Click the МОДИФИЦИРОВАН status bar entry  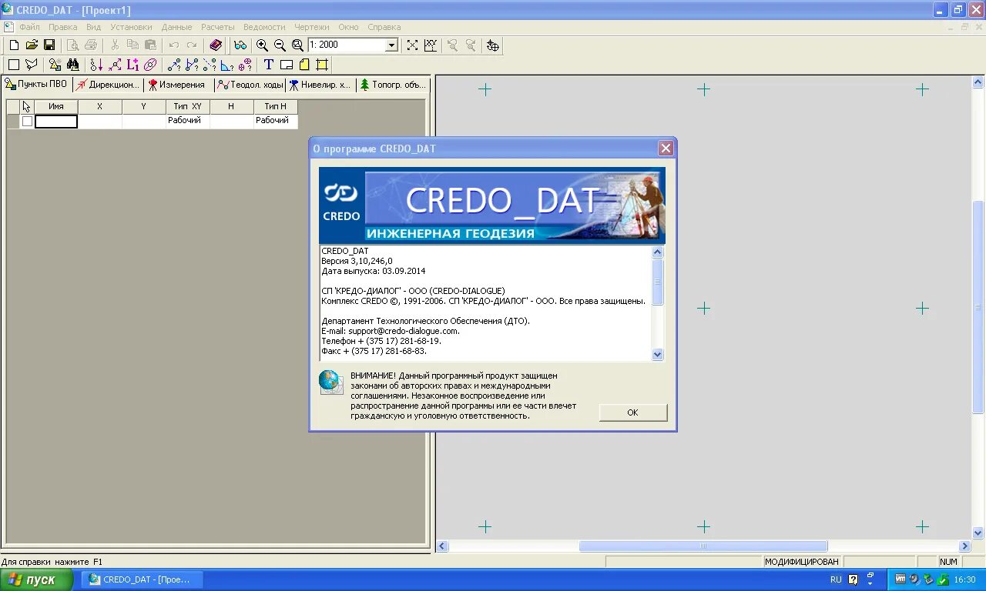tap(801, 562)
